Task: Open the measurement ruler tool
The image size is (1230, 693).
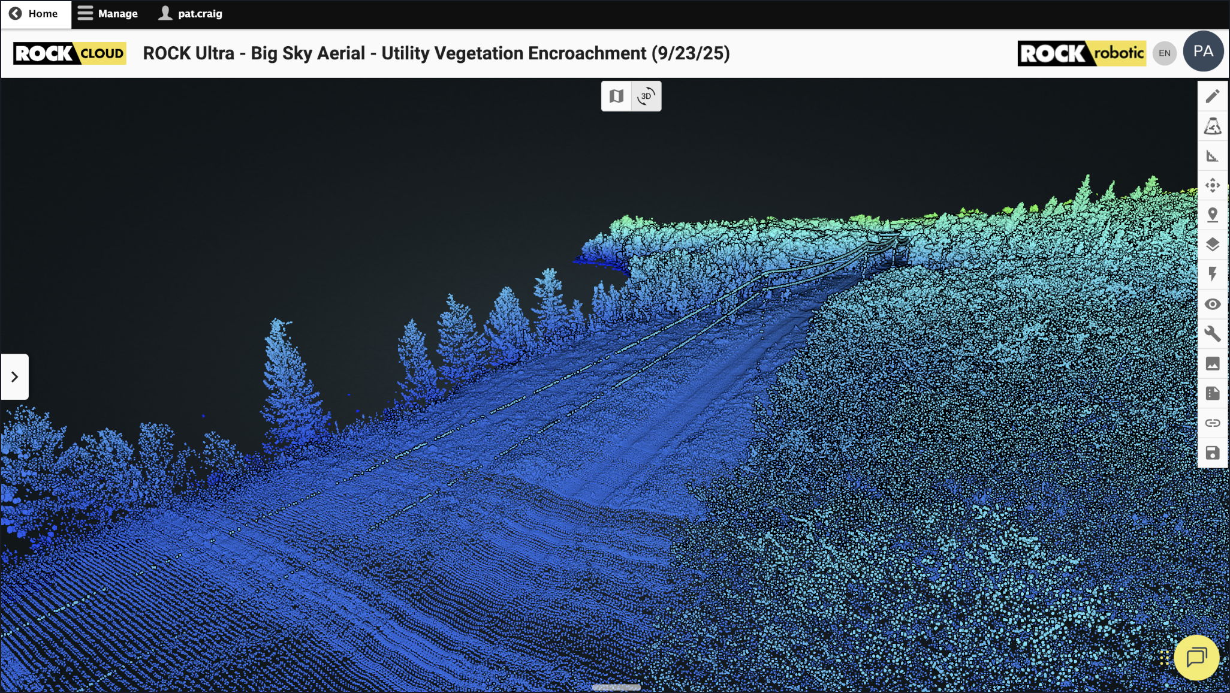Action: (1212, 156)
